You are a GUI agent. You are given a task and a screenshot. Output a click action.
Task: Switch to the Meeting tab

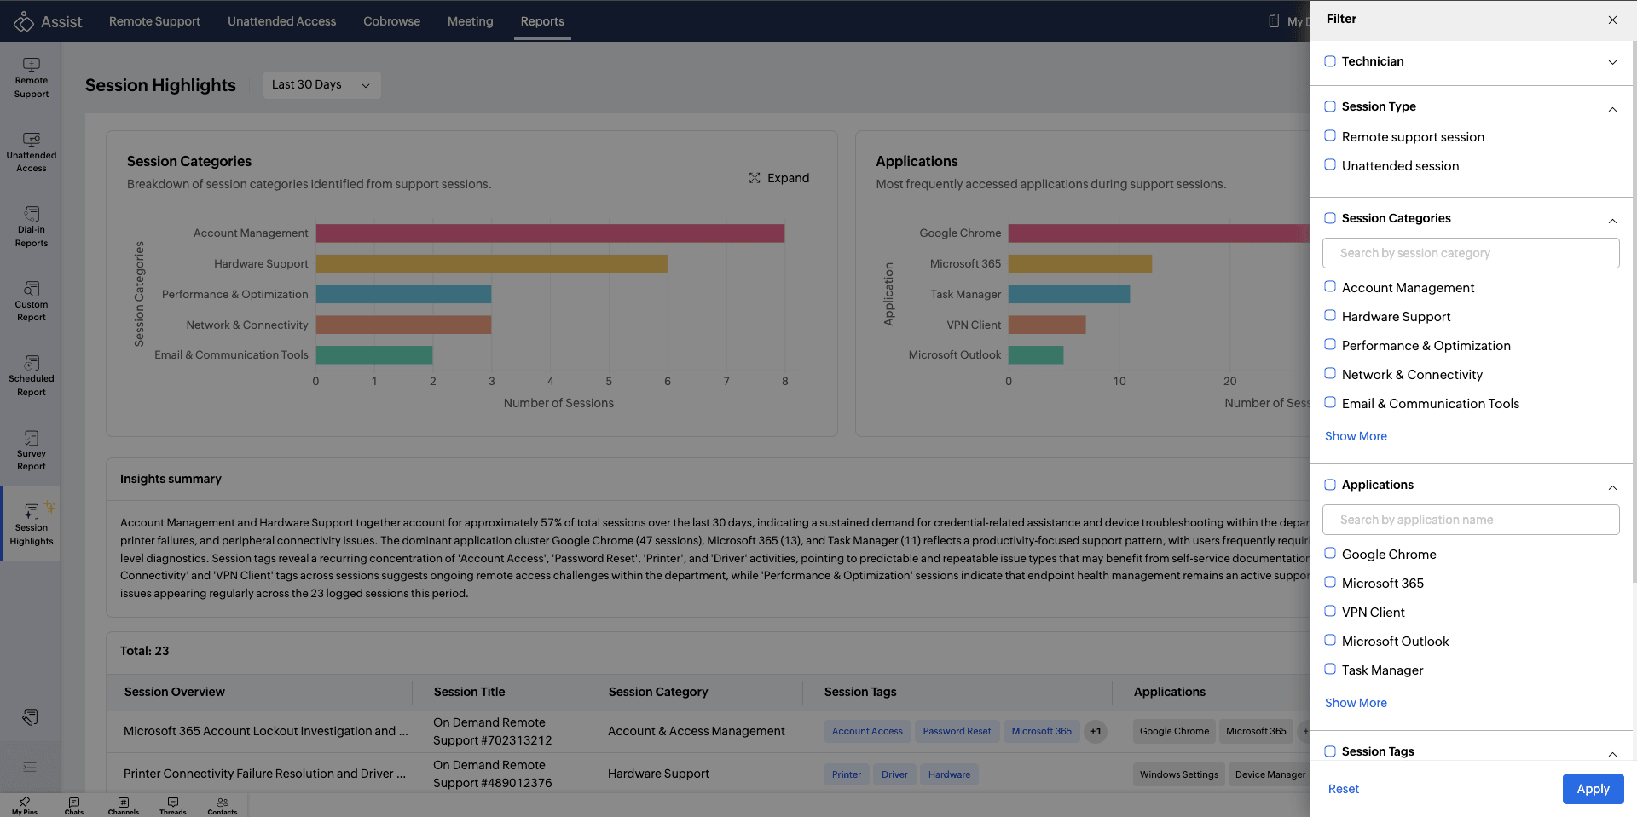click(x=470, y=21)
